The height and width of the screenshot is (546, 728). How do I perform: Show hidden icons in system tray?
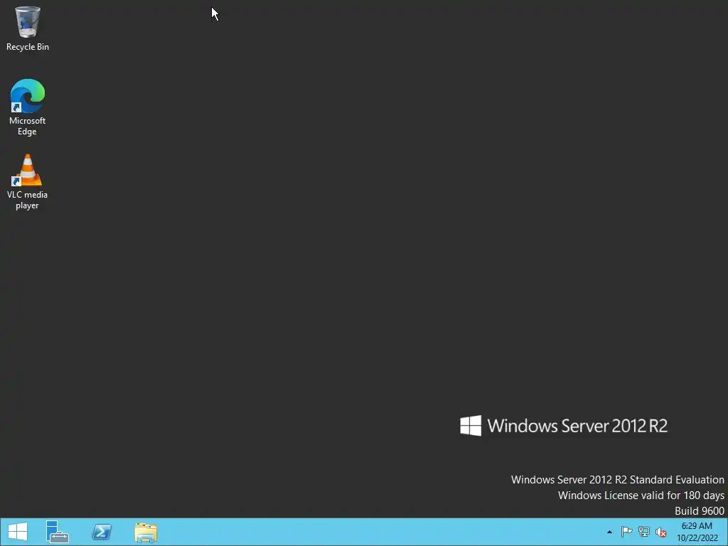[609, 532]
